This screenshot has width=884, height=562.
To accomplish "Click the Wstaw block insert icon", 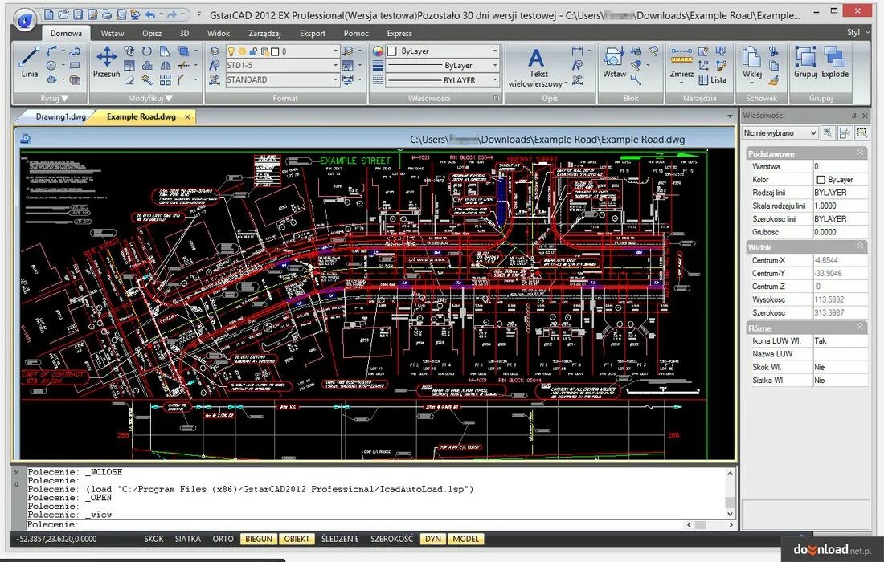I will pos(614,63).
